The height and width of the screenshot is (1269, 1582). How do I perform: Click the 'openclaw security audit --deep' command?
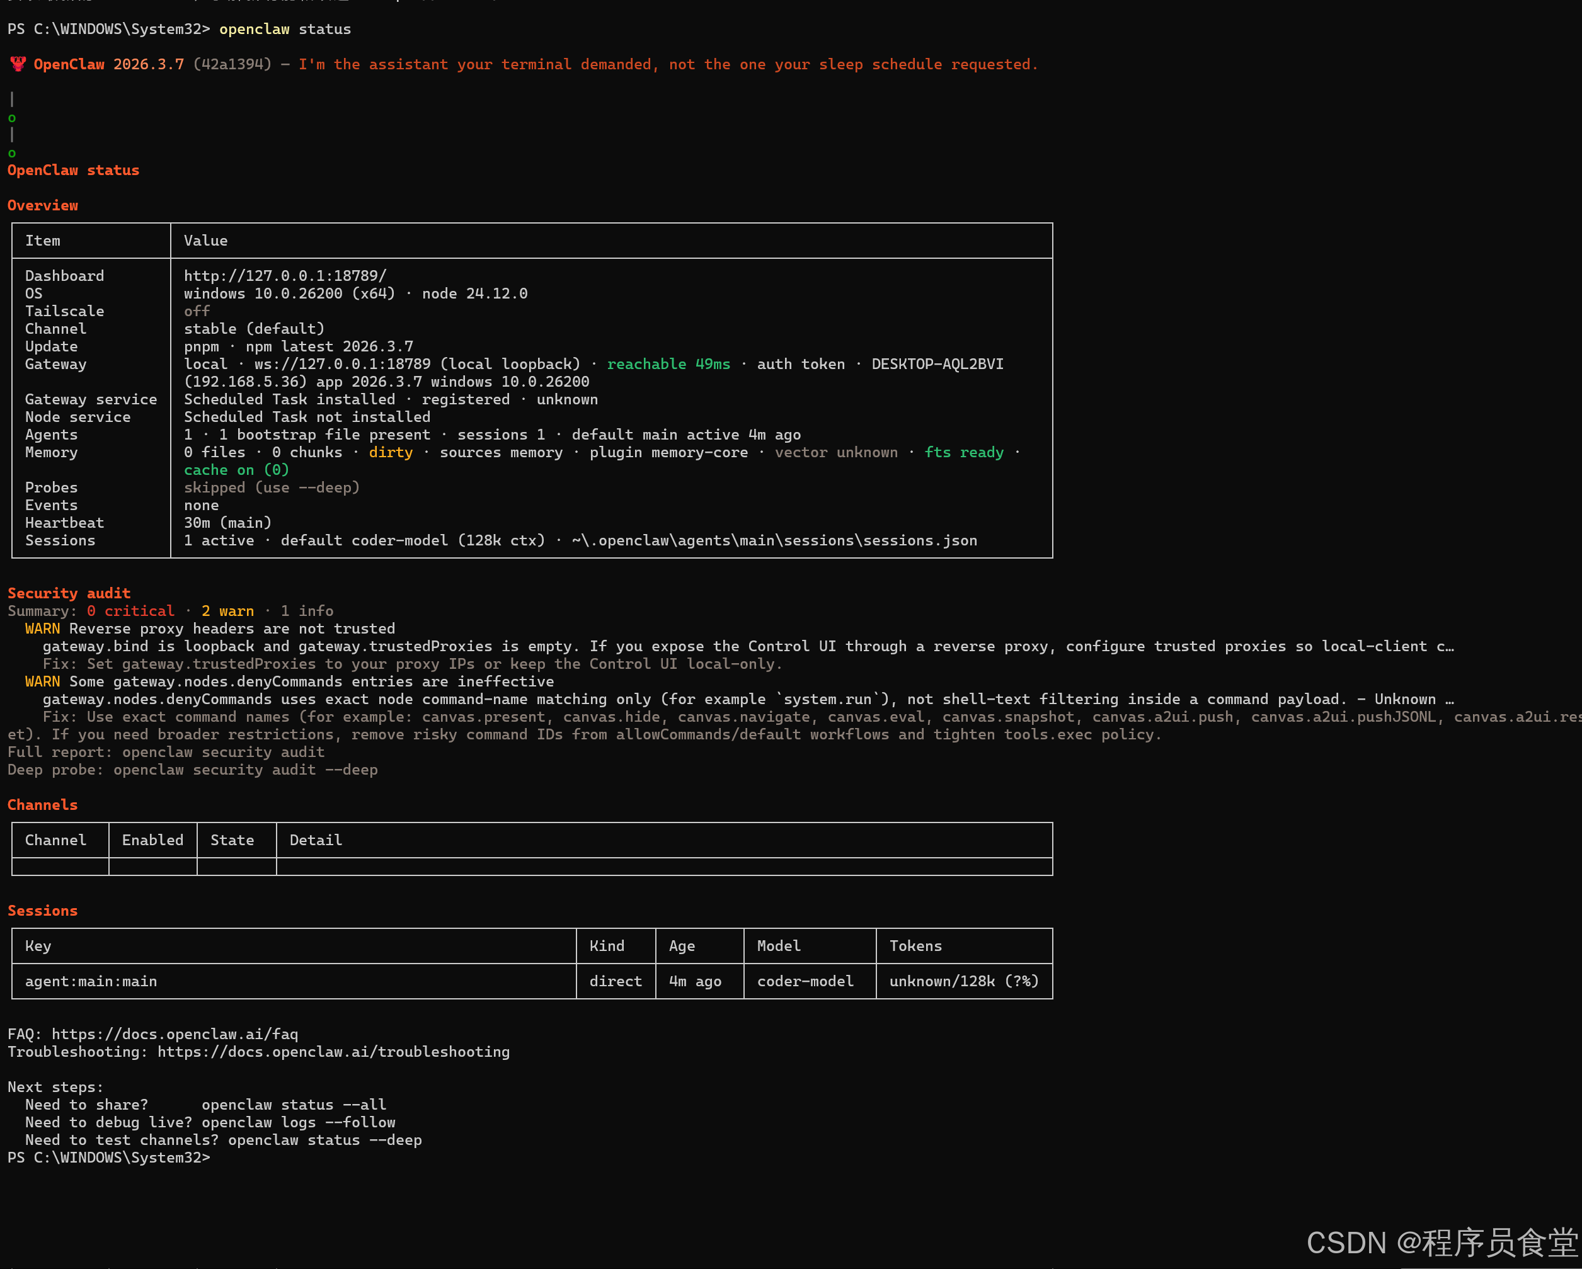pyautogui.click(x=246, y=770)
